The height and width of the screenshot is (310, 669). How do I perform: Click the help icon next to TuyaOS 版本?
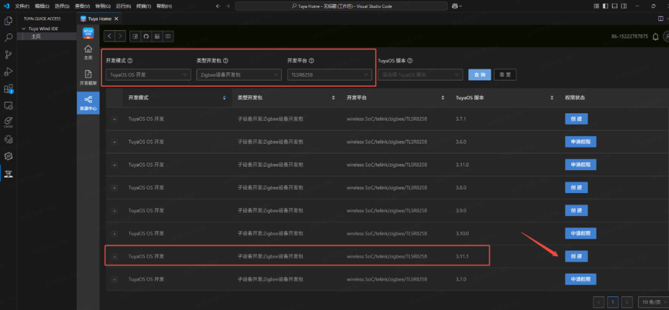click(409, 61)
